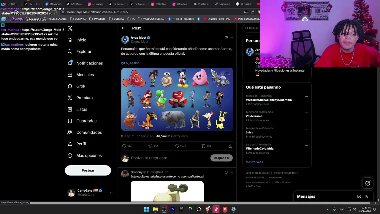380x214 pixels.
Task: Open Premiere Pro from taskbar
Action: tap(173, 209)
